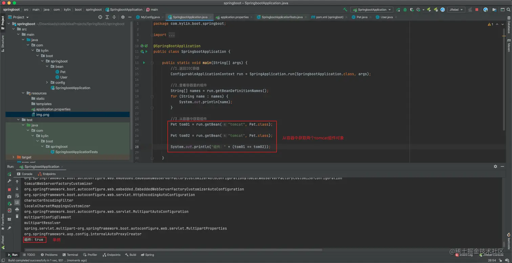Stop the running application from top toolbar
This screenshot has width=512, height=263.
click(x=477, y=10)
